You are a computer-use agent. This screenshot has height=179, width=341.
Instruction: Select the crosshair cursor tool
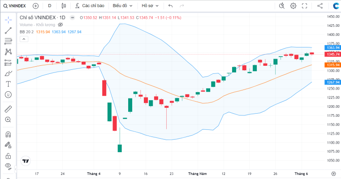click(8, 20)
